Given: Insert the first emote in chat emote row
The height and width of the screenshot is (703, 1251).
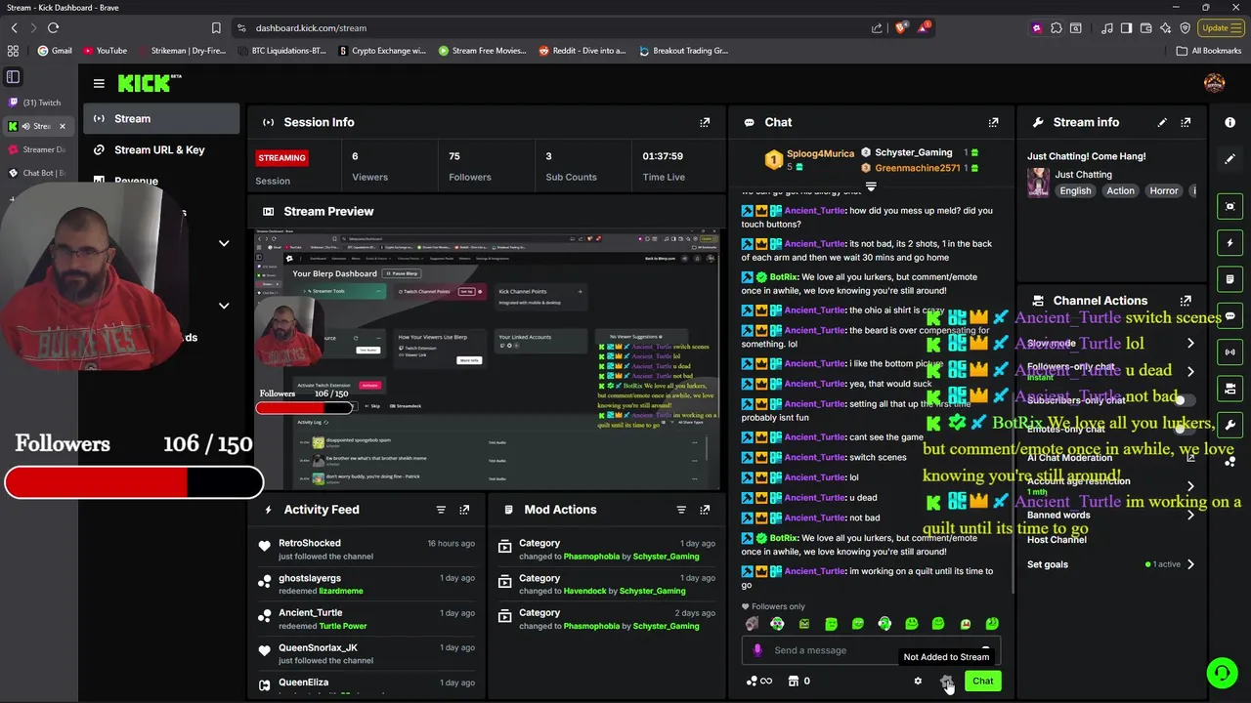Looking at the screenshot, I should [x=751, y=624].
